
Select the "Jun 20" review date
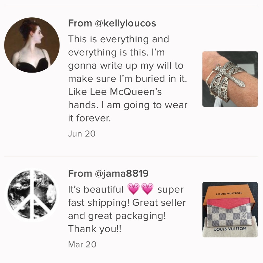(x=82, y=134)
